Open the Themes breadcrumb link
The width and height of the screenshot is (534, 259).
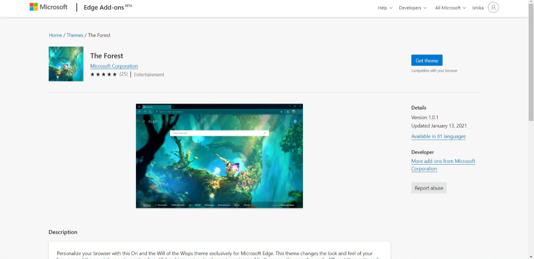coord(75,35)
